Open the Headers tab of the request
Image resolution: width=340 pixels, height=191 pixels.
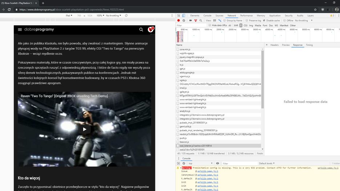[274, 45]
